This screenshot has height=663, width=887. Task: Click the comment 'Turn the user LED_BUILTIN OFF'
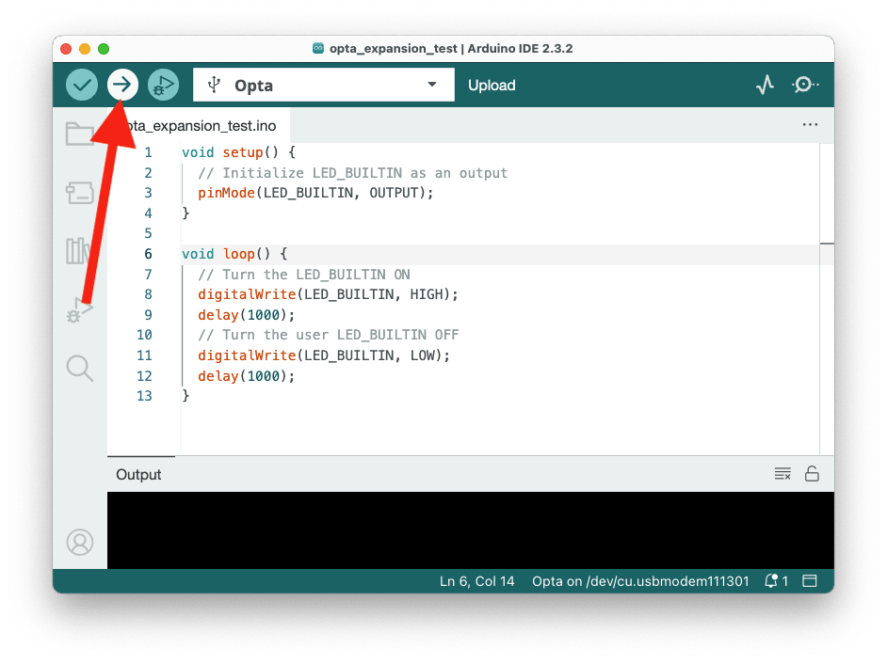[x=329, y=335]
